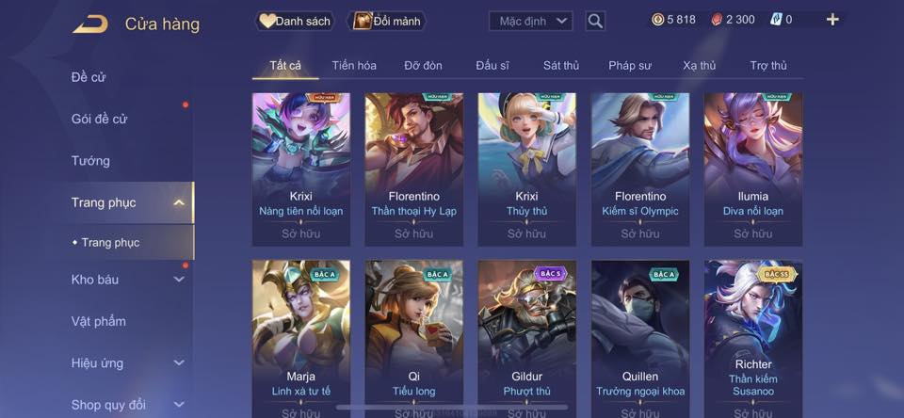Open the search magnifier icon
The image size is (904, 418).
tap(595, 22)
